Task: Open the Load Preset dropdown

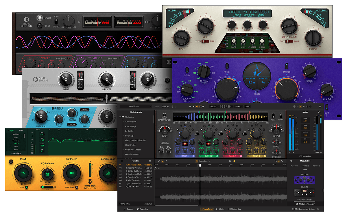Action: pyautogui.click(x=135, y=106)
